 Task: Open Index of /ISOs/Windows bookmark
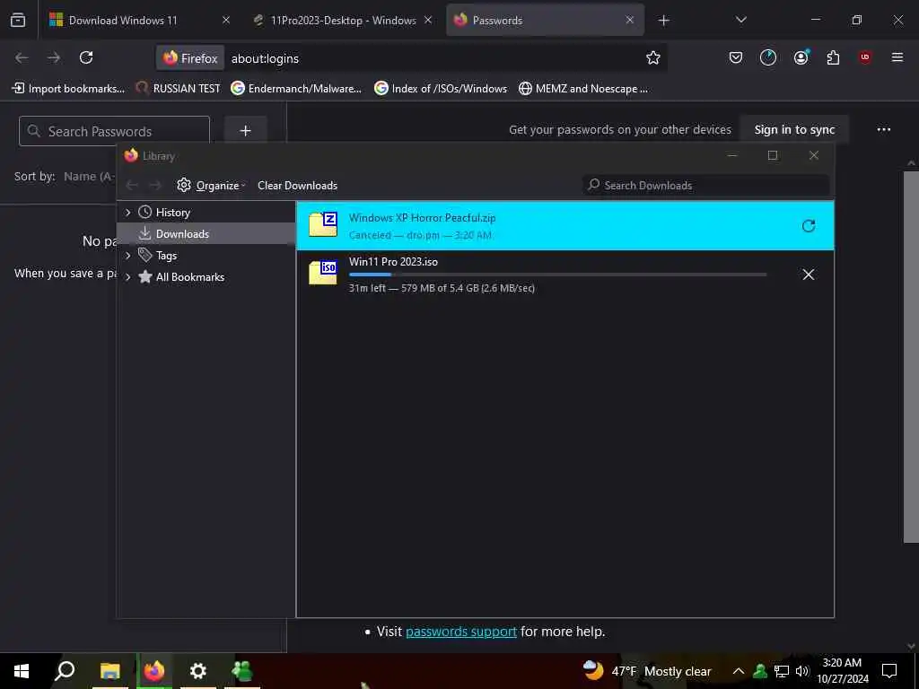click(441, 89)
